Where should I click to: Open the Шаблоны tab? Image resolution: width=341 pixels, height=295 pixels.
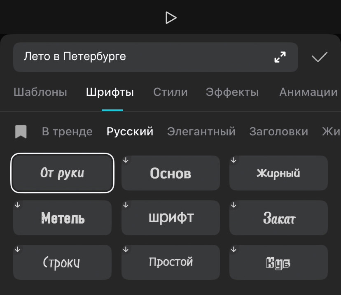point(40,92)
